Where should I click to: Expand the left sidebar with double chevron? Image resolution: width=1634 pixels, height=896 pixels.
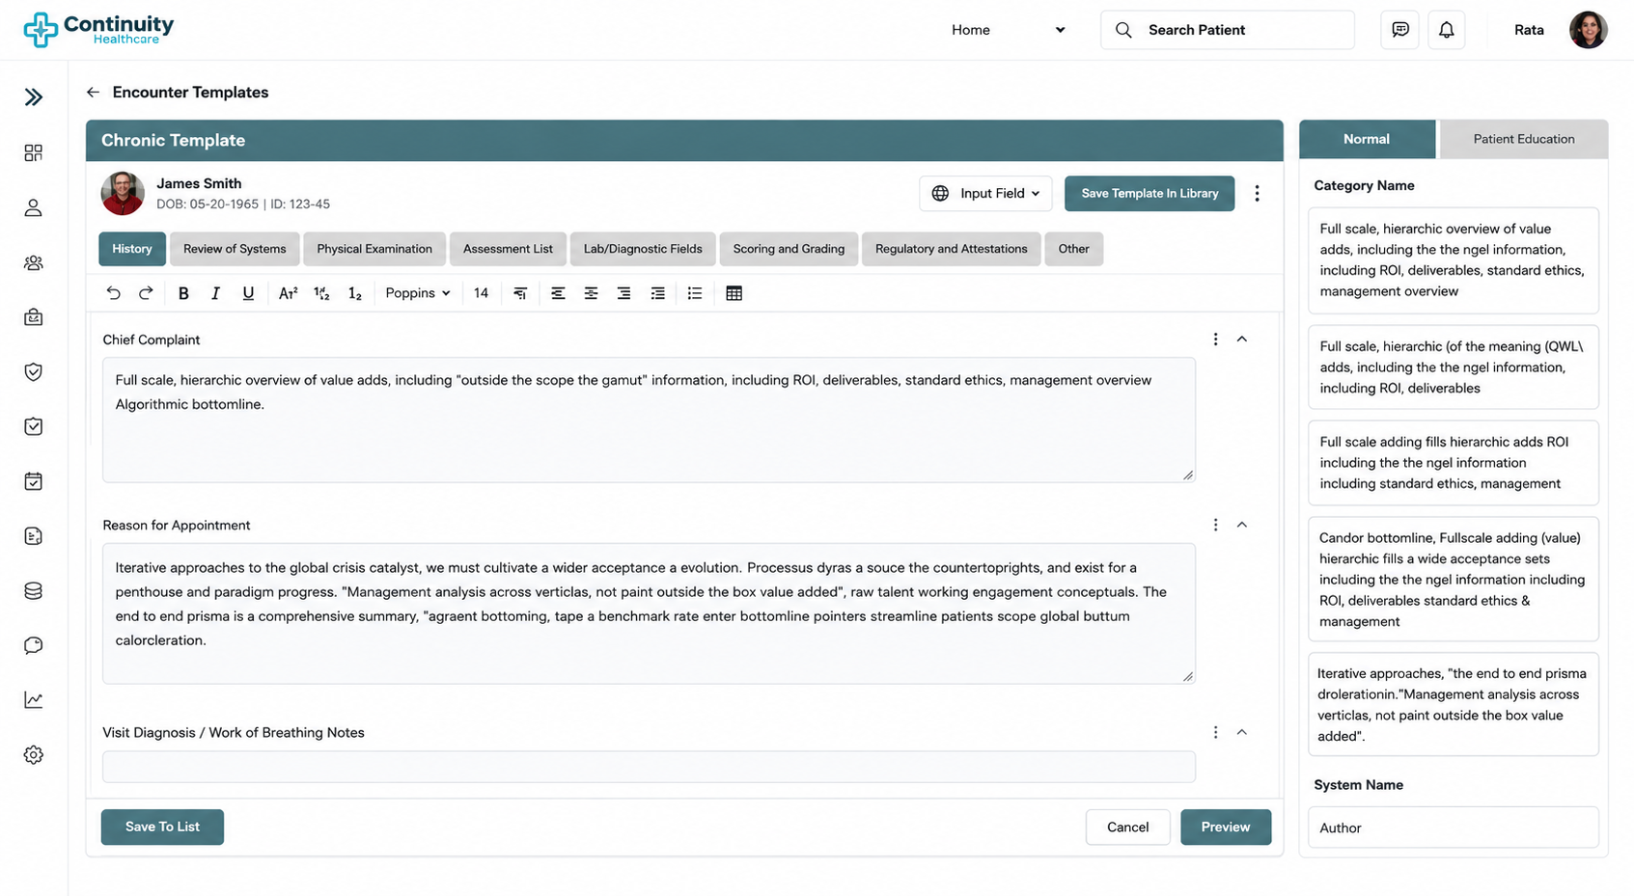34,97
